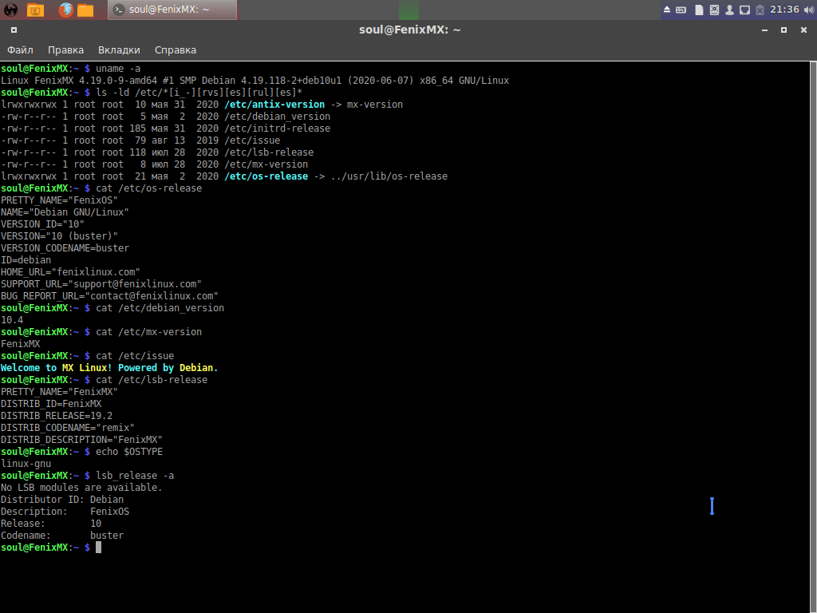
Task: Click the last empty prompt cursor
Action: [x=98, y=548]
